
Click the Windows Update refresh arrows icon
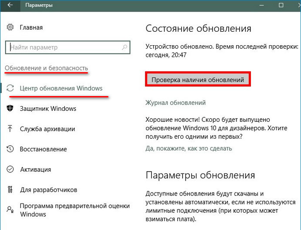point(10,88)
